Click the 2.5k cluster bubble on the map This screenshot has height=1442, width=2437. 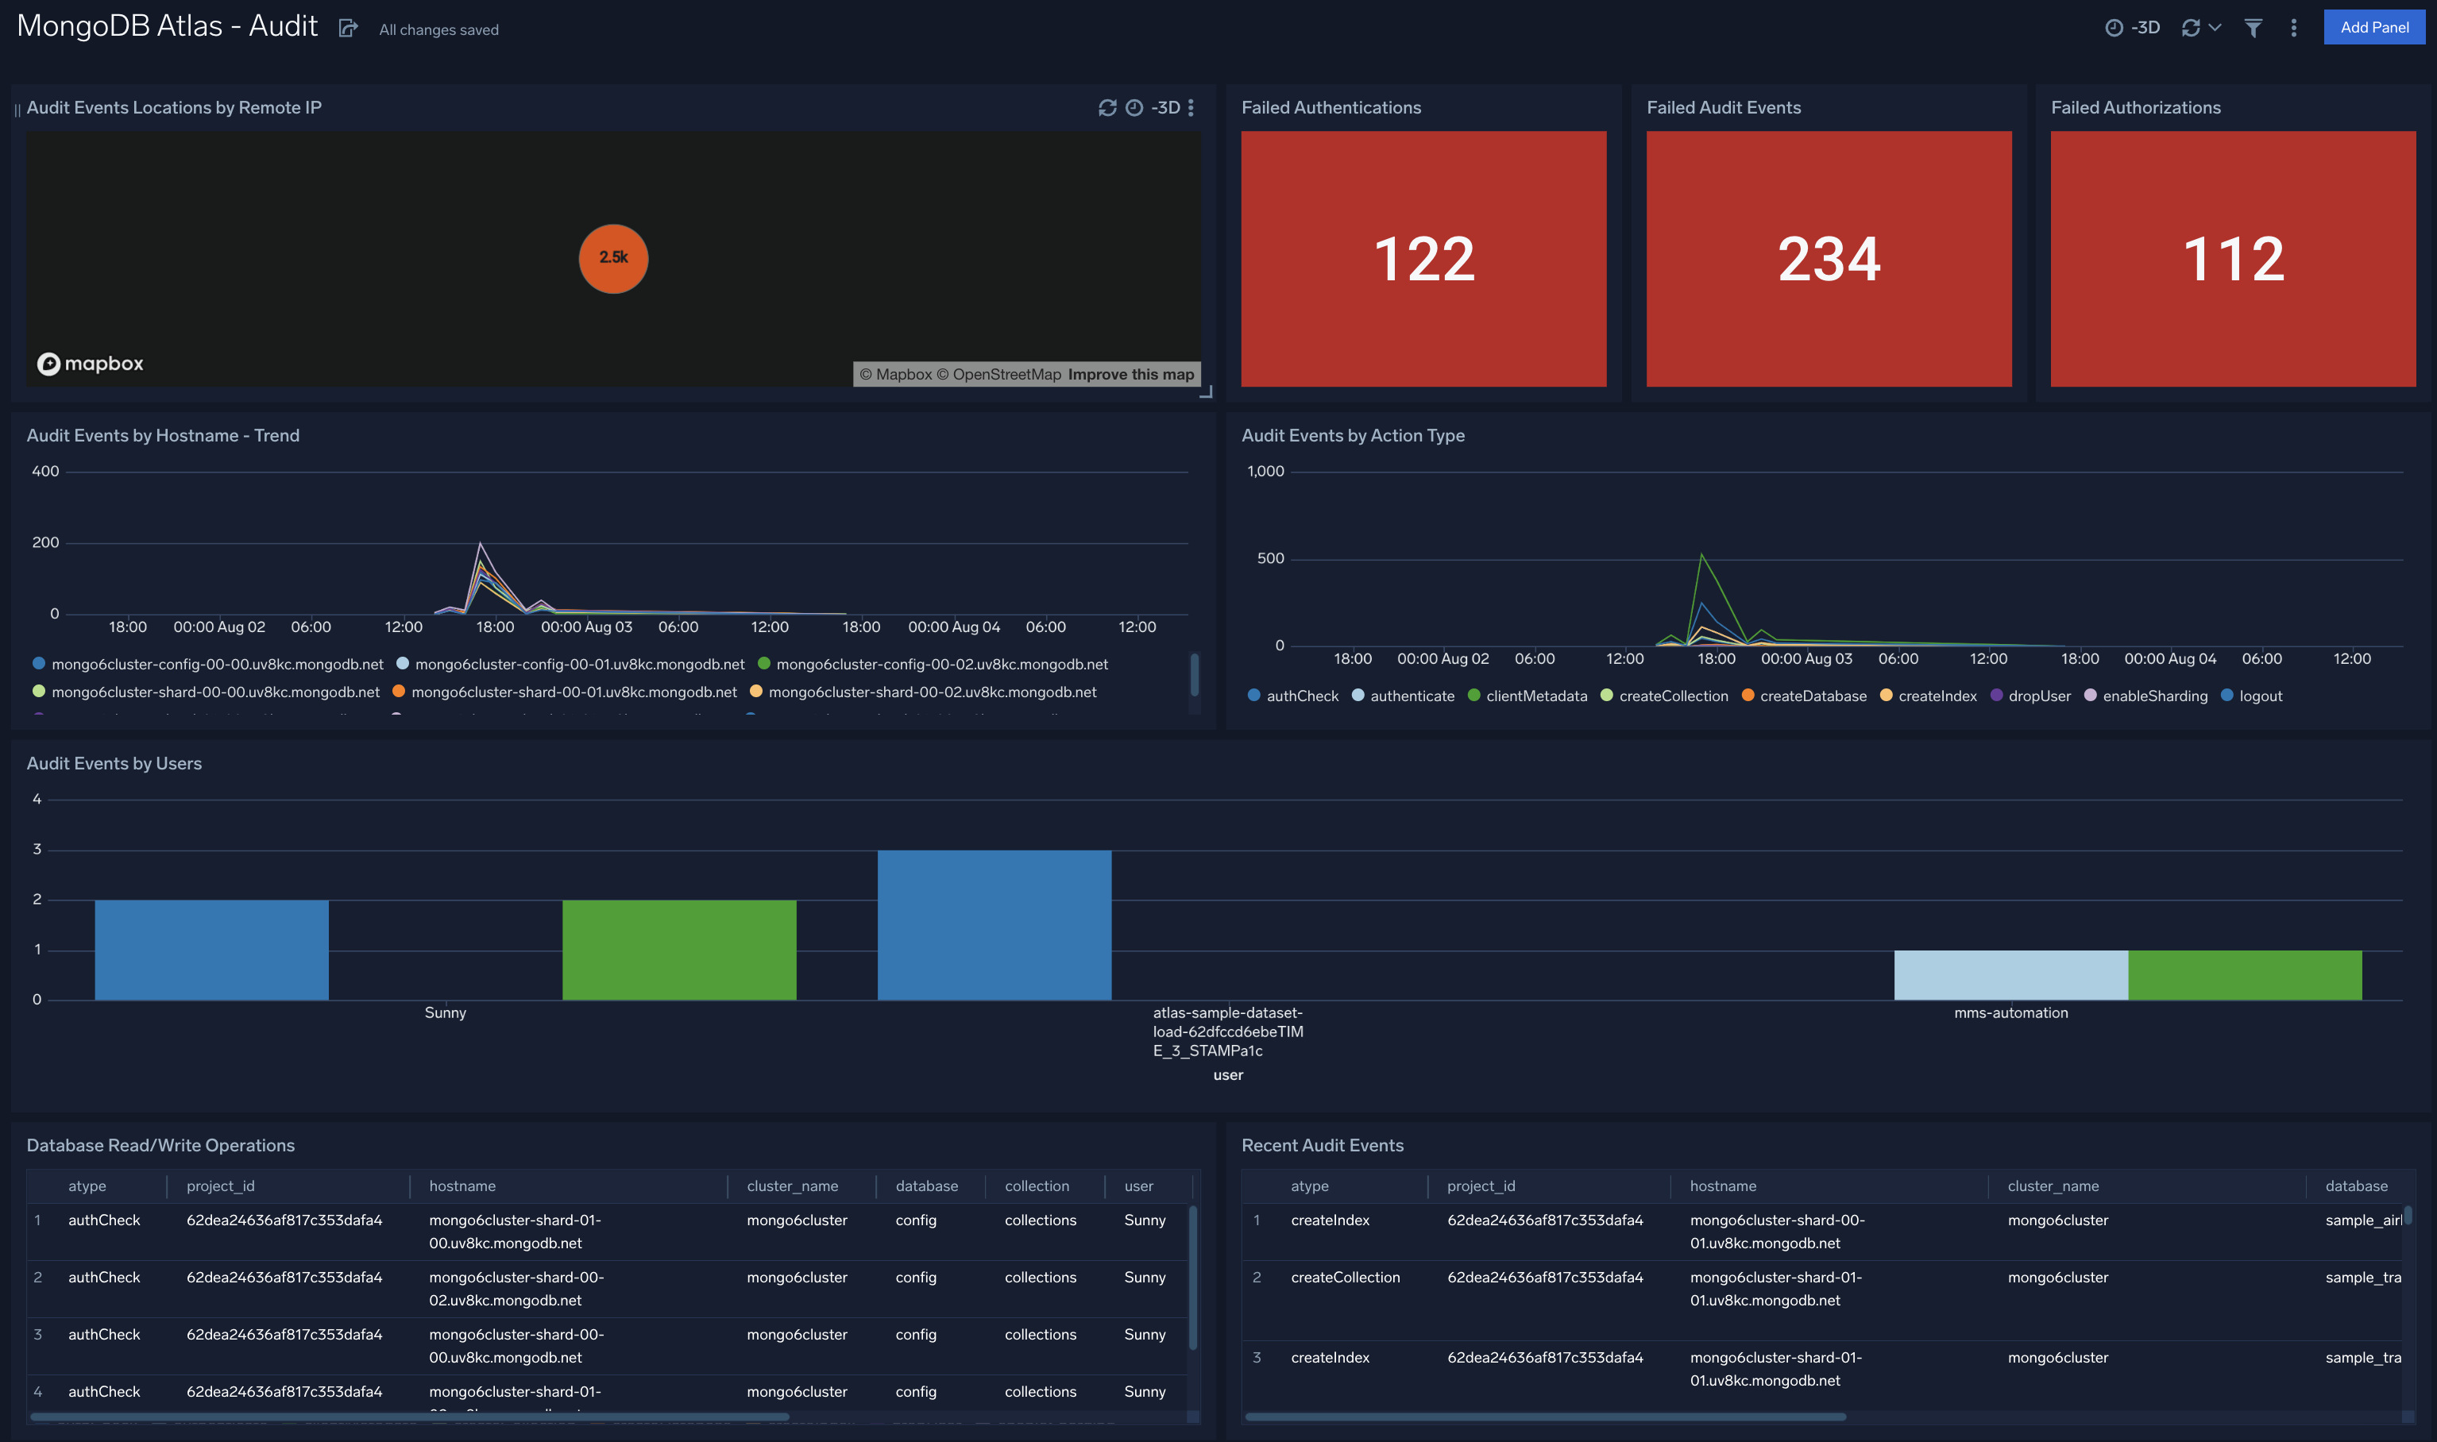(x=612, y=257)
